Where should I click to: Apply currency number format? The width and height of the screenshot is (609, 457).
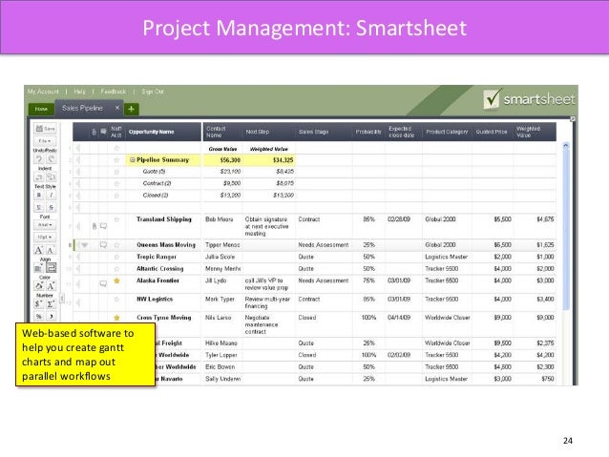click(x=39, y=304)
